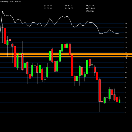Select the 'OH: 8.38' readout

click(91, 8)
